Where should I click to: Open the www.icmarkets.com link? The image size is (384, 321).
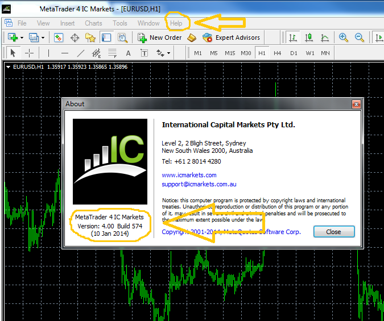pos(189,175)
